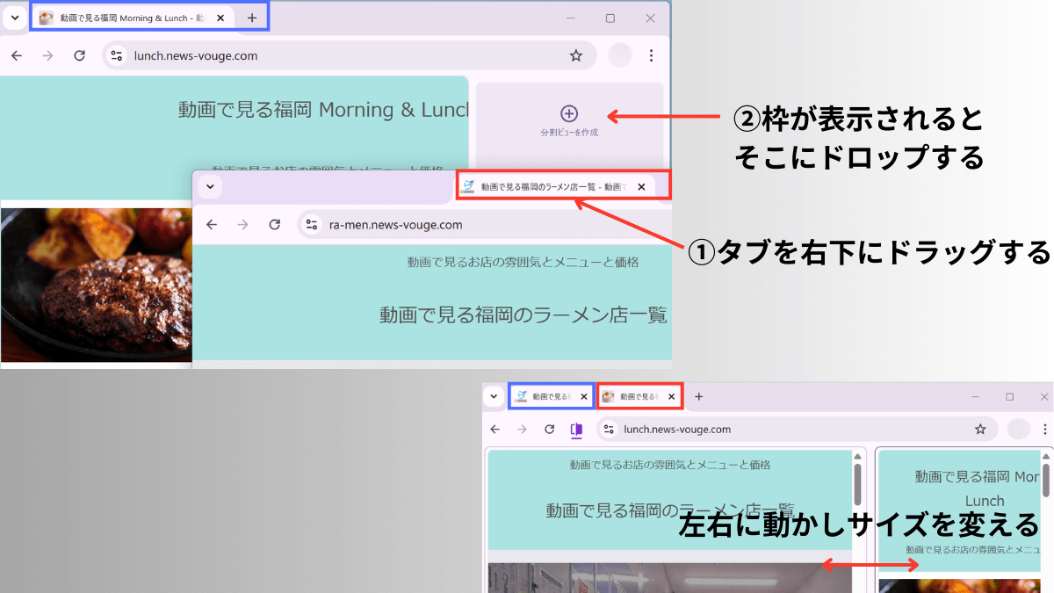Open tab search chevron in bottom window
The image size is (1054, 593).
494,396
